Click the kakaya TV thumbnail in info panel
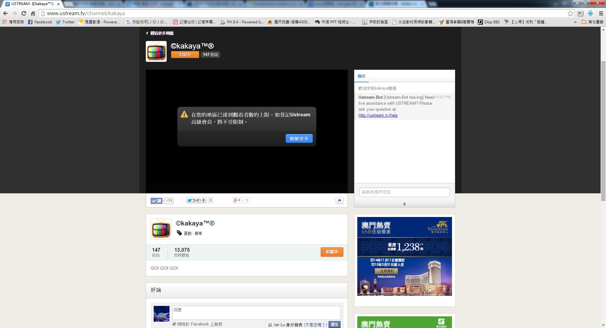 point(161,229)
